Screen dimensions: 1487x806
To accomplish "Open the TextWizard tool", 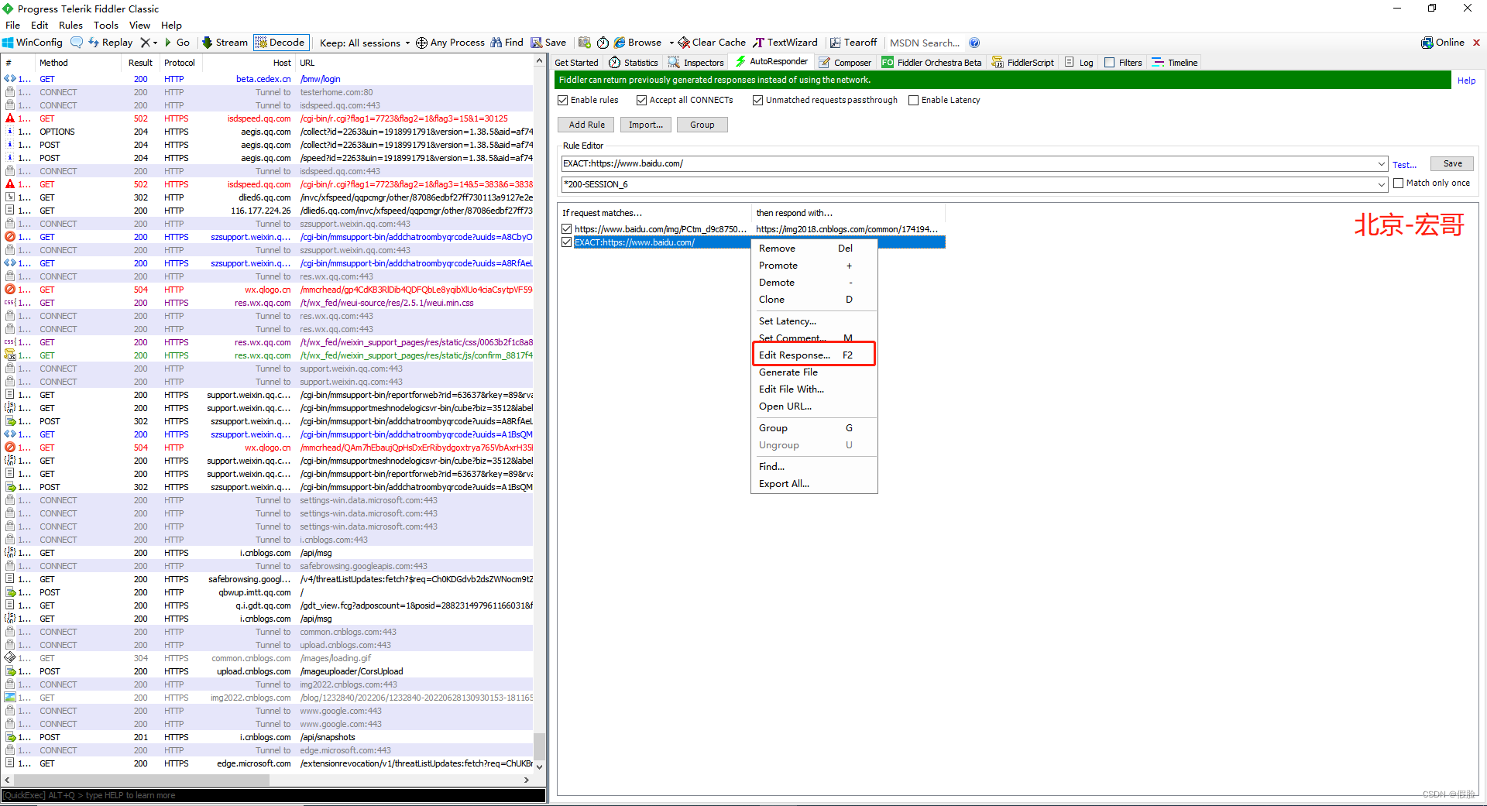I will pyautogui.click(x=785, y=43).
